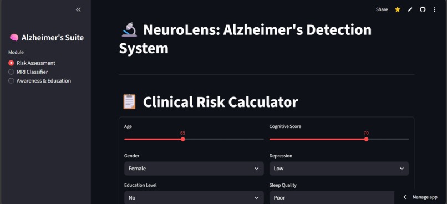Click the Share button
The image size is (447, 204).
point(382,9)
